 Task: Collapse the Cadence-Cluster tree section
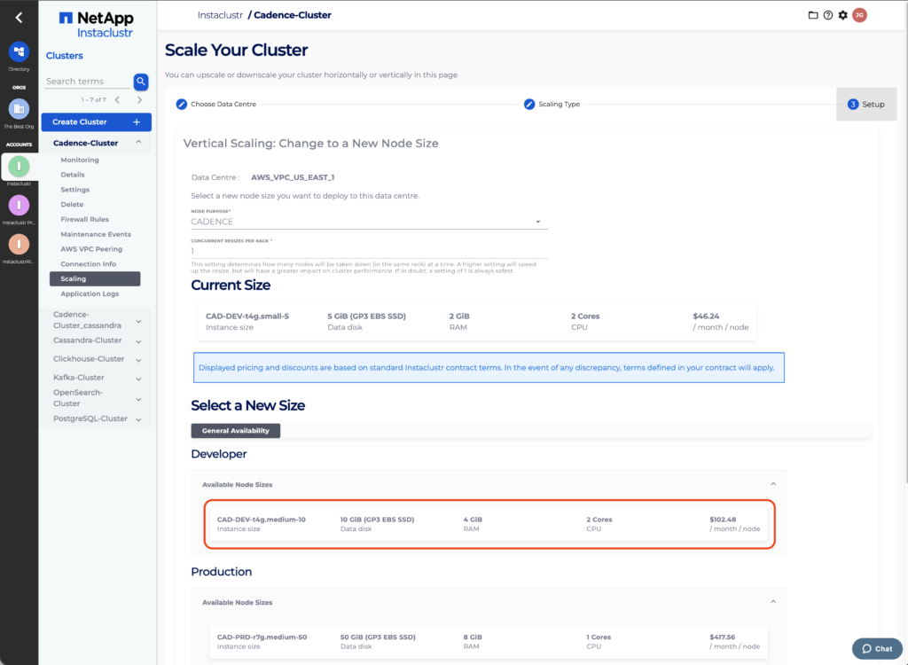(x=138, y=143)
